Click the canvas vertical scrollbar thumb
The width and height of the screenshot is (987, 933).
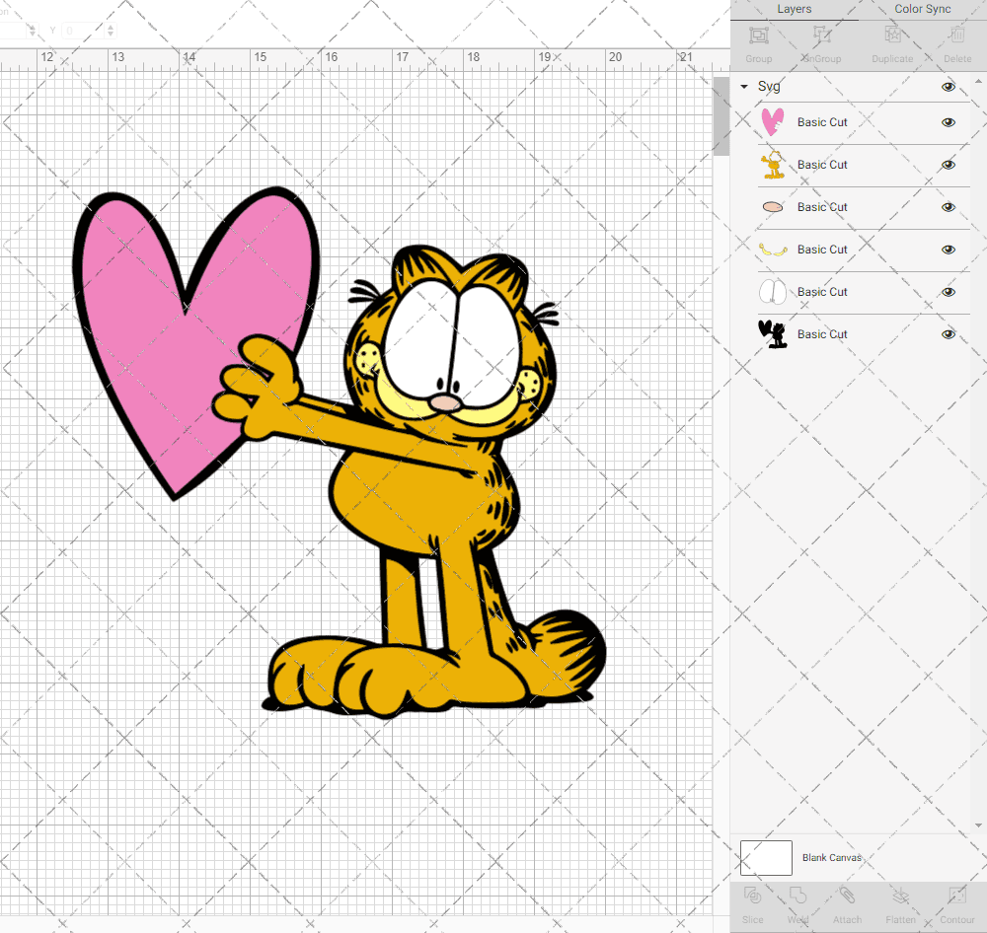721,115
